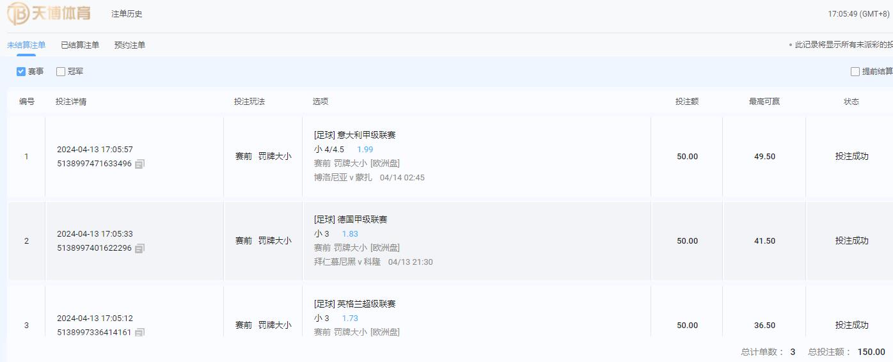Click match 博洛尼亚 v 蒙扎

click(x=343, y=177)
